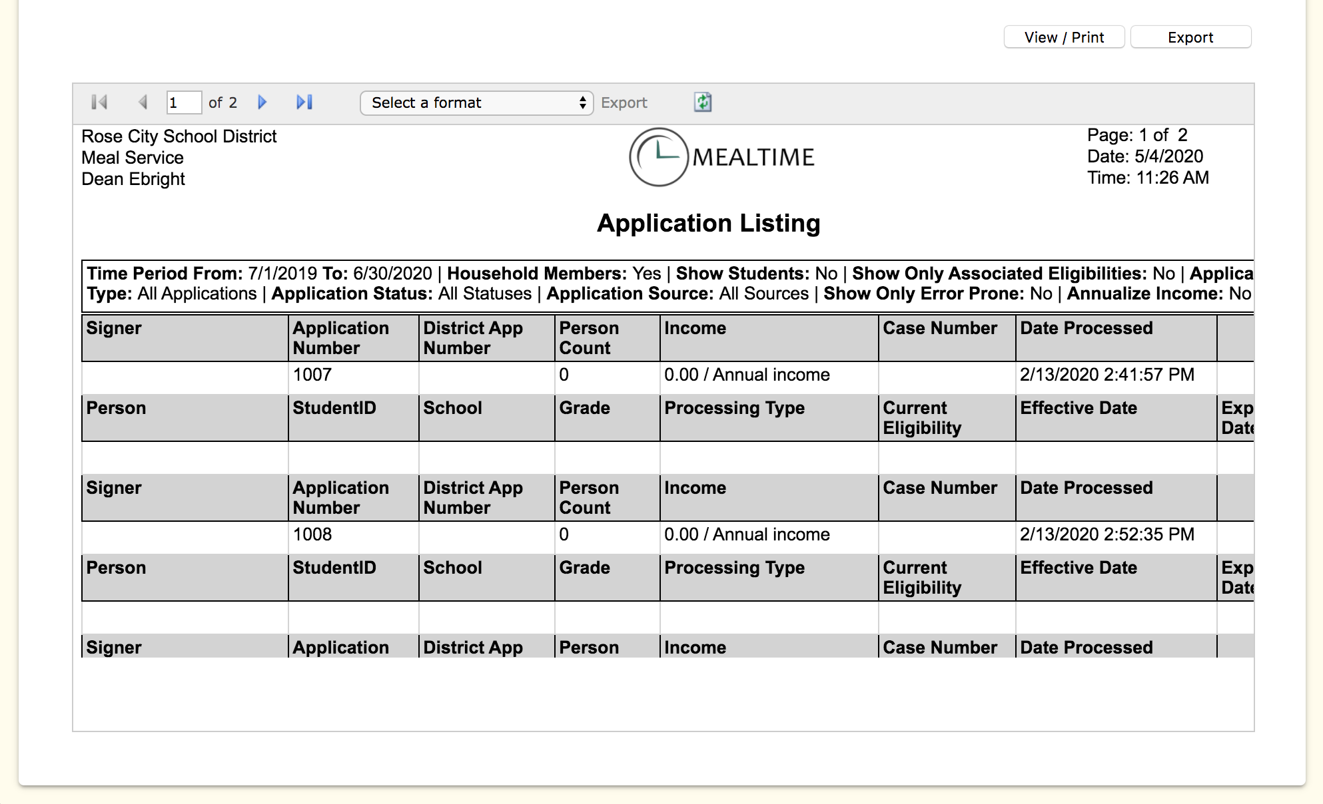This screenshot has width=1323, height=804.
Task: Open the Select a format dropdown
Action: [x=476, y=102]
